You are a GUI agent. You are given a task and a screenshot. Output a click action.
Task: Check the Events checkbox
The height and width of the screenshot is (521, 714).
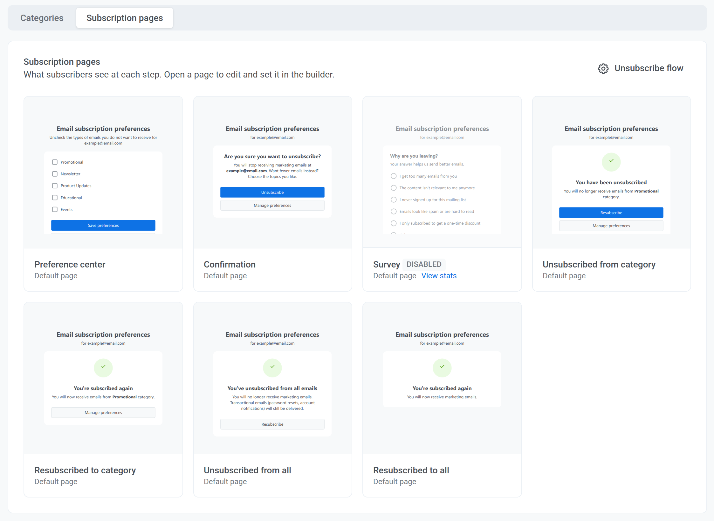55,209
